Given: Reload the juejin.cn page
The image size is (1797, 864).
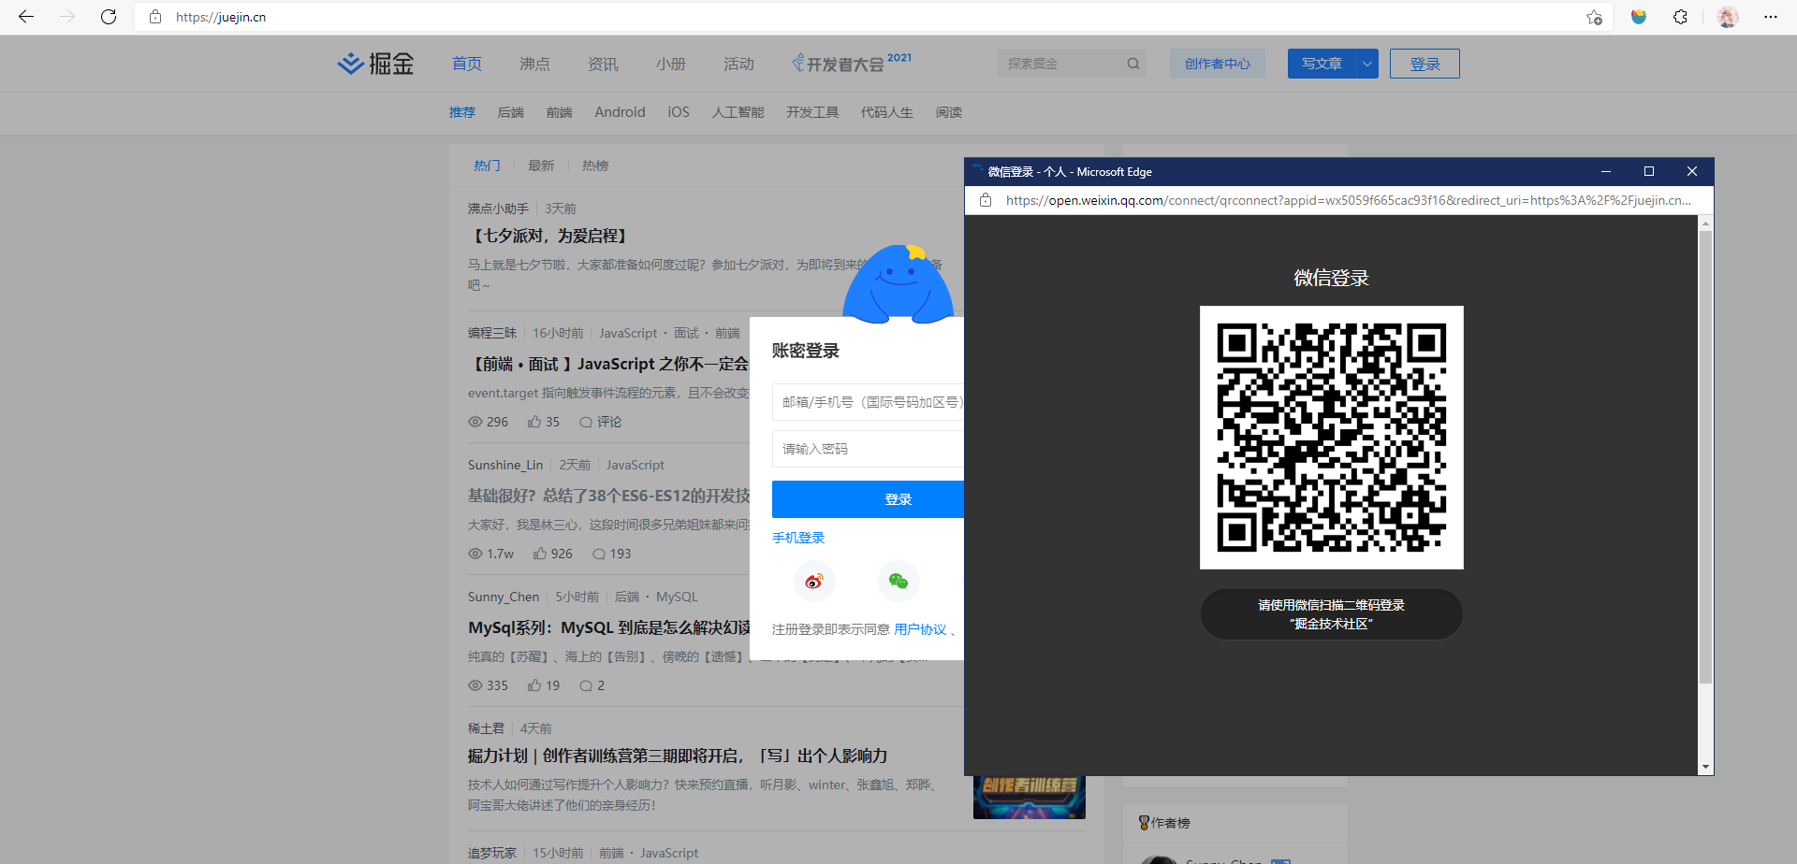Looking at the screenshot, I should click(109, 17).
